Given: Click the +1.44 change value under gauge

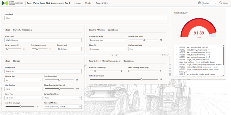Looking at the screenshot, I should tap(199, 38).
